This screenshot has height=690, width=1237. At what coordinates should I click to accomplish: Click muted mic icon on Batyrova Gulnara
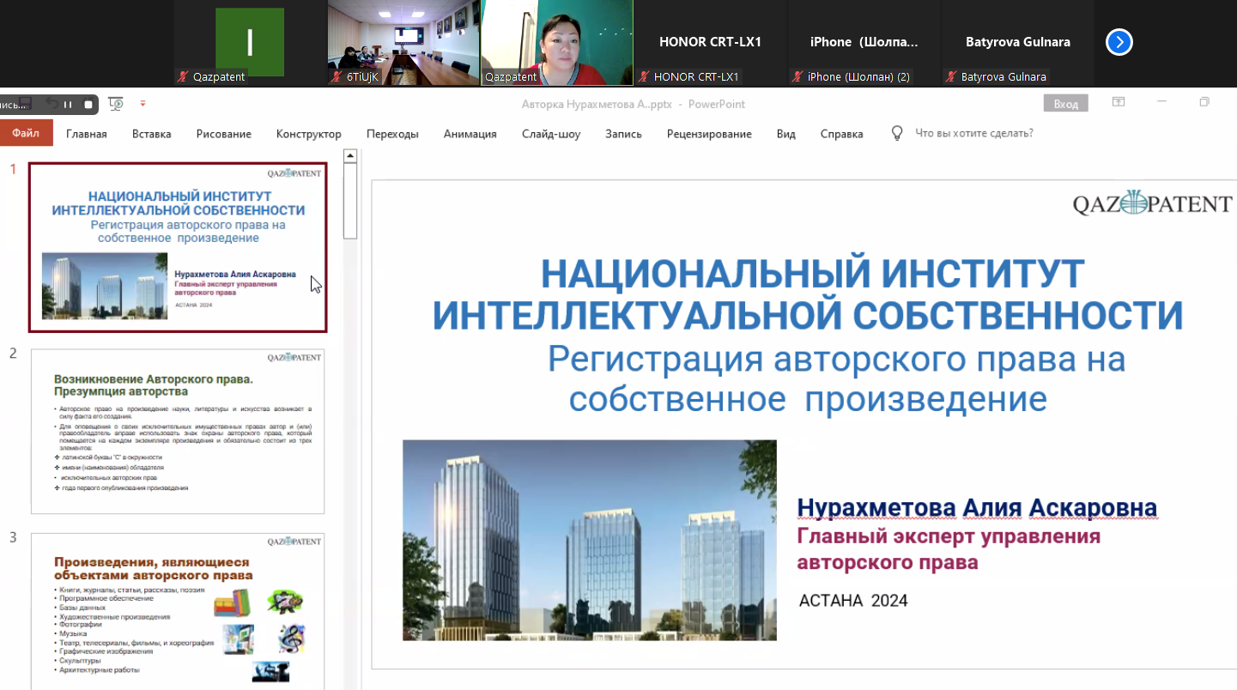tap(950, 77)
